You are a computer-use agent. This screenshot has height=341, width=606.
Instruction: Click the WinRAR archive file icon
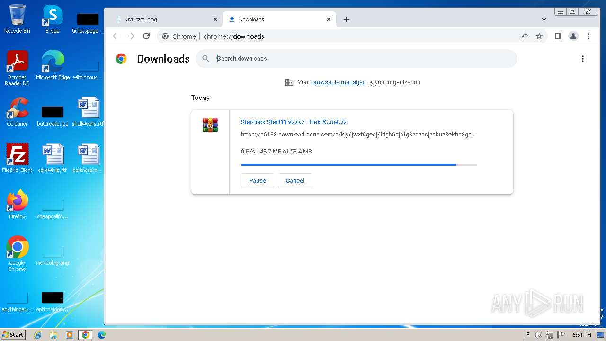(x=210, y=125)
